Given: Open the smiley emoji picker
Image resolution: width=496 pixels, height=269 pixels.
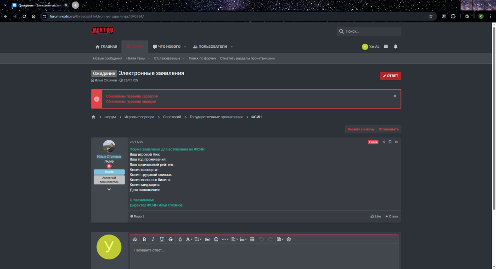Looking at the screenshot, I should [x=216, y=240].
